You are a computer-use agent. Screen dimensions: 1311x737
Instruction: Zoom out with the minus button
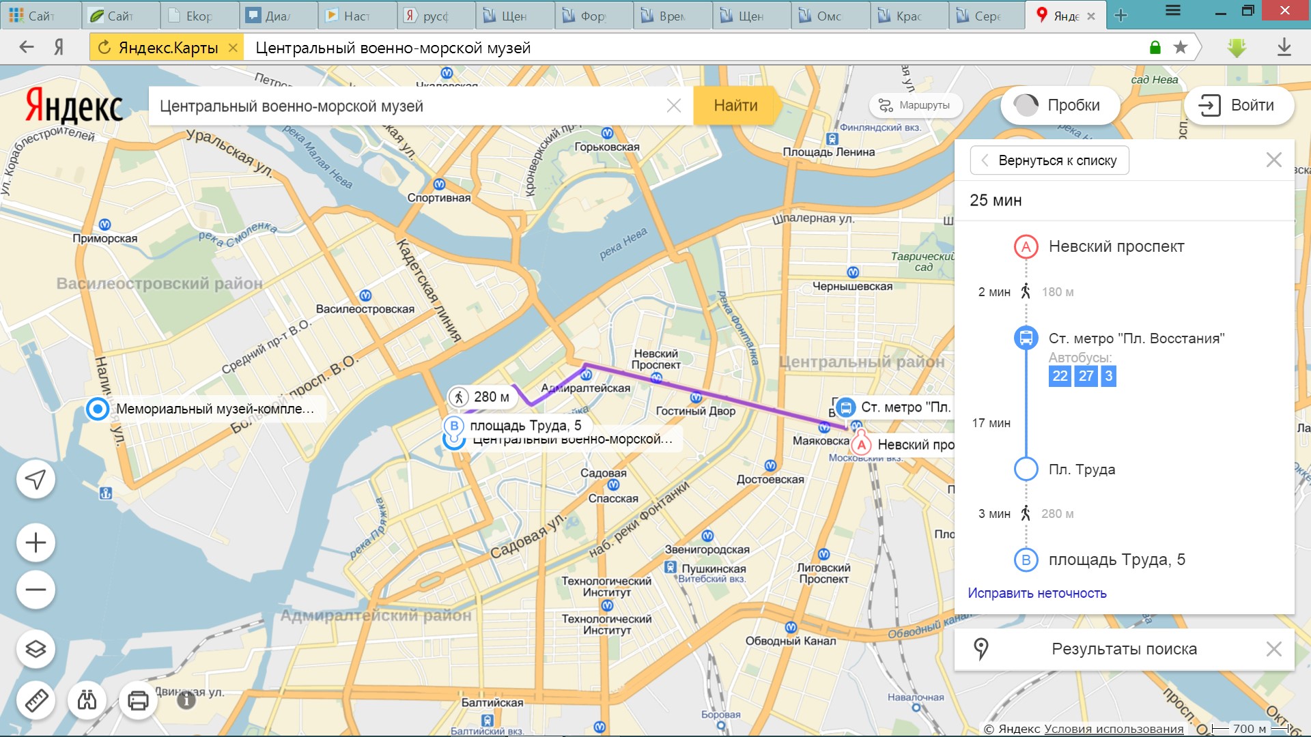click(x=36, y=590)
